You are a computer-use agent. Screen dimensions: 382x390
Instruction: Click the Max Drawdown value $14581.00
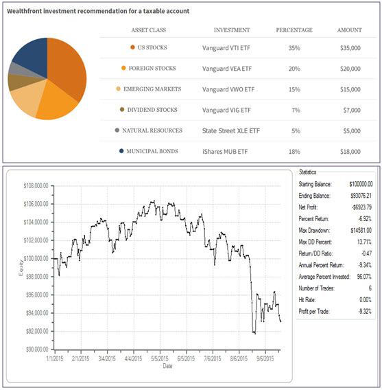(x=361, y=230)
